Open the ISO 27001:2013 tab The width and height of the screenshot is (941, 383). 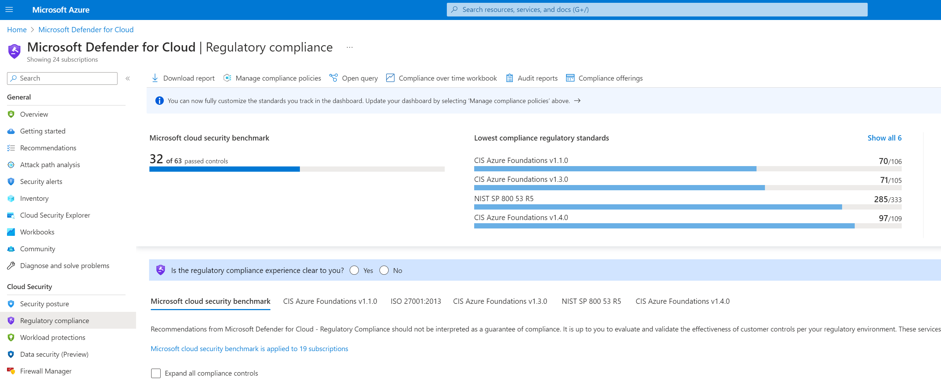[x=416, y=301]
